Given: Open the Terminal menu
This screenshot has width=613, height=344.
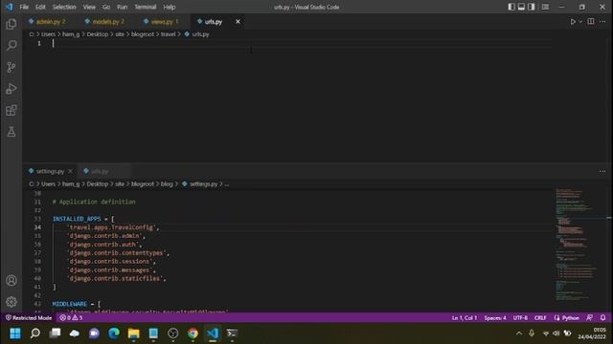Looking at the screenshot, I should point(146,7).
